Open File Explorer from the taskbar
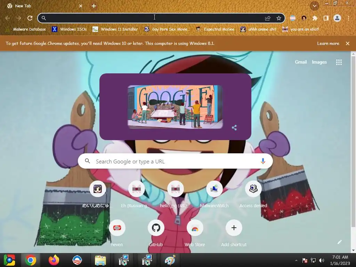 (x=100, y=260)
